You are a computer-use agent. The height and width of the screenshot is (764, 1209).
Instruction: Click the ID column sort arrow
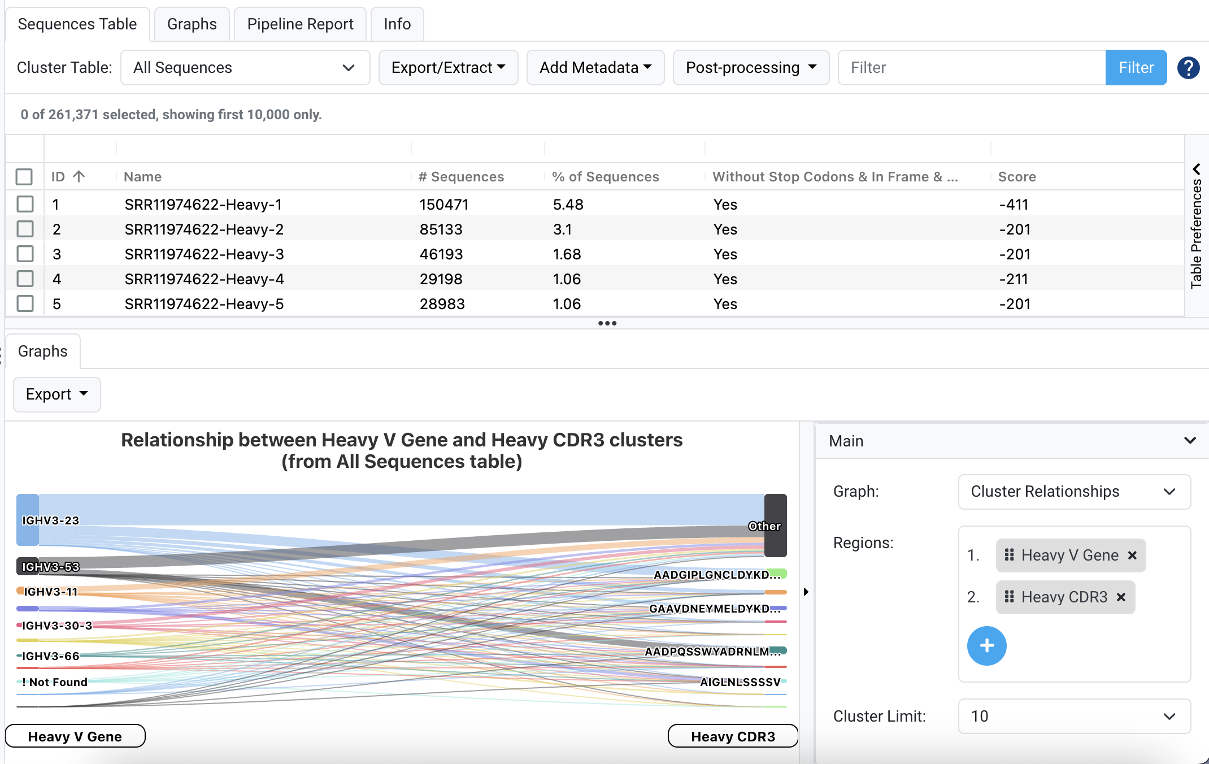click(x=79, y=176)
